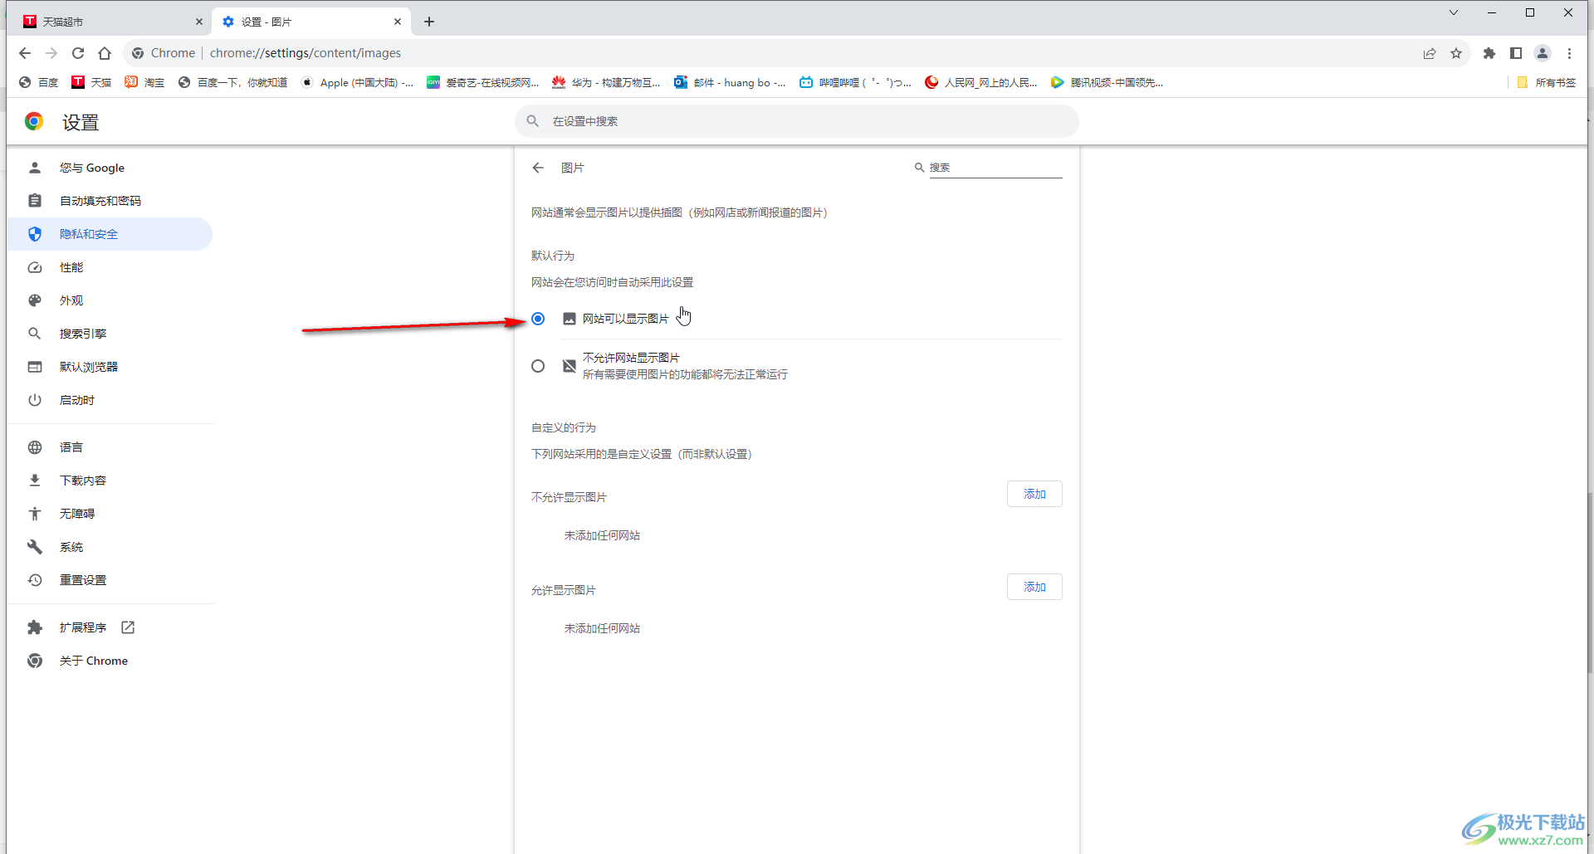
Task: Open 语言 settings section
Action: click(x=110, y=447)
